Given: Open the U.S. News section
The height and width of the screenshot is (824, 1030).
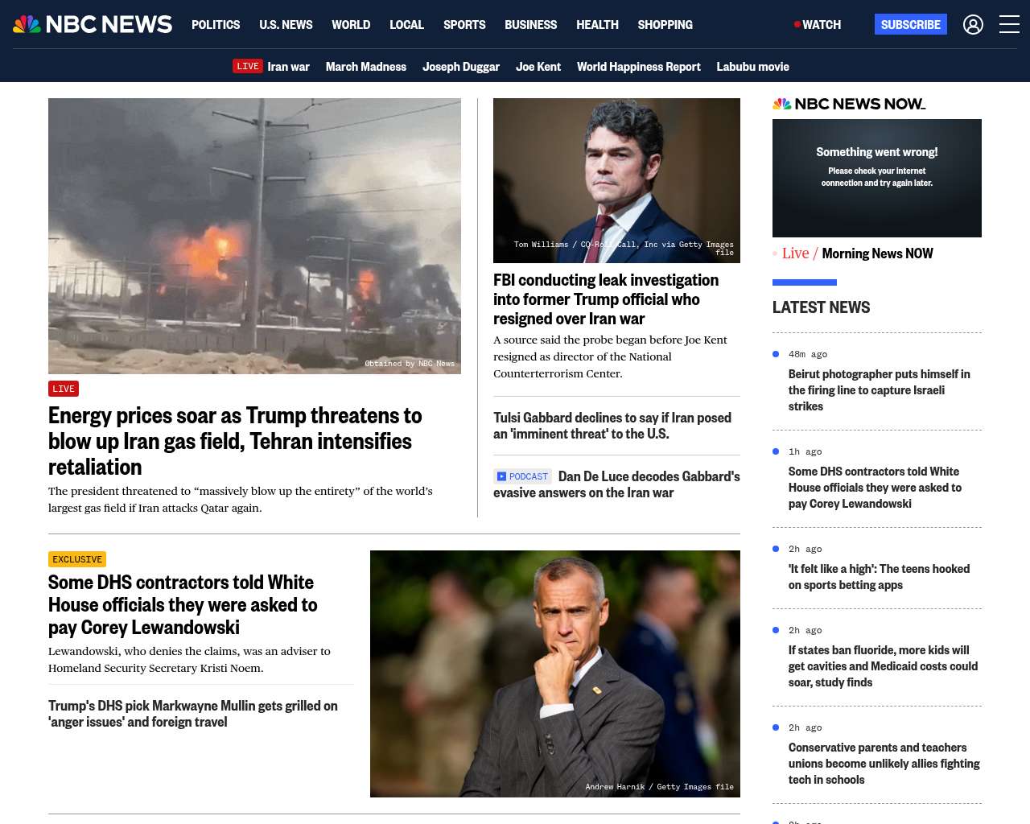Looking at the screenshot, I should coord(286,25).
